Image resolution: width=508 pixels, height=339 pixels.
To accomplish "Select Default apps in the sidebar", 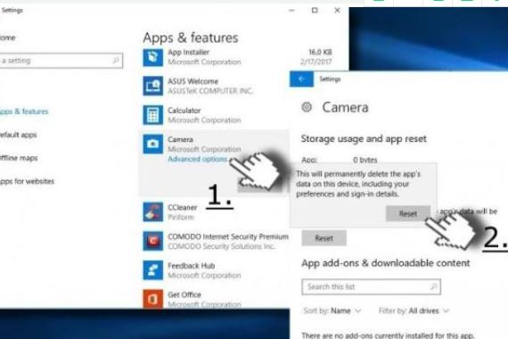I will [x=19, y=135].
